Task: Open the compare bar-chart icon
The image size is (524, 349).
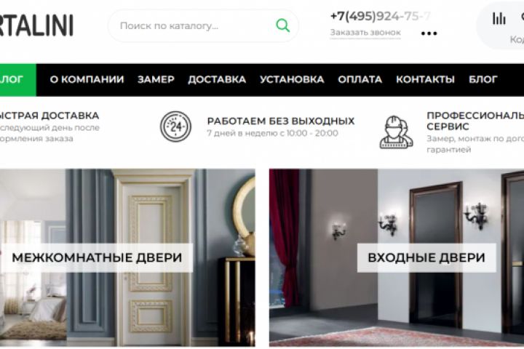Action: [499, 18]
